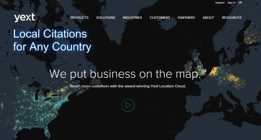
Task: Play the intro video button
Action: coord(128,105)
